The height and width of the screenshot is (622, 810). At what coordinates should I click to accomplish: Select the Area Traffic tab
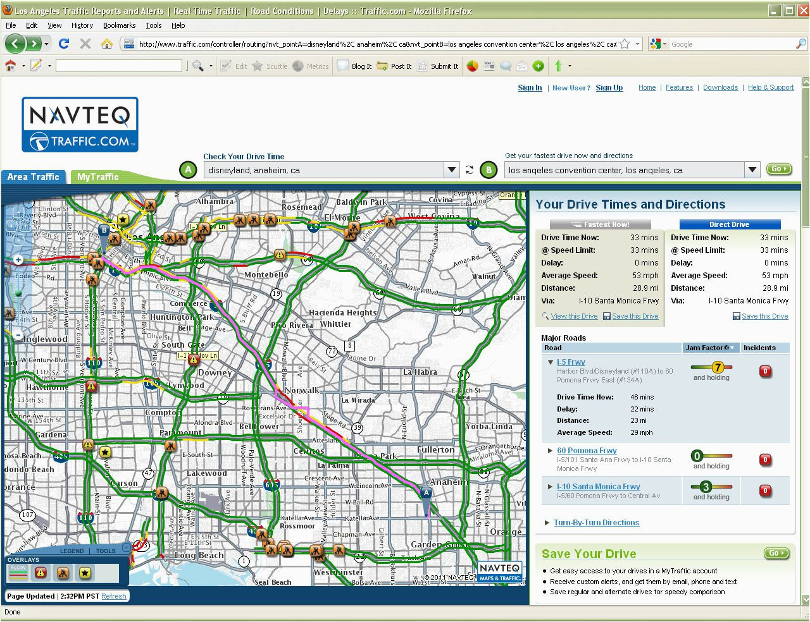tap(33, 177)
